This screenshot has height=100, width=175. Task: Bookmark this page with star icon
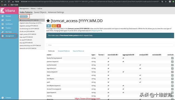pos(166,2)
